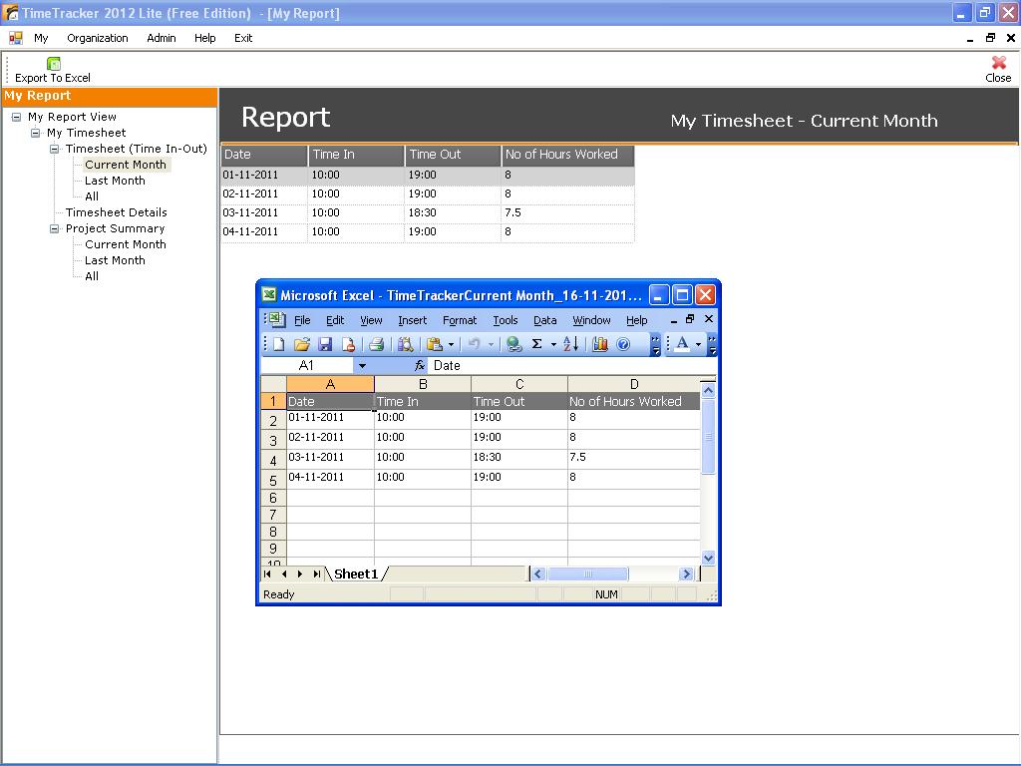This screenshot has height=766, width=1021.
Task: Click the Undo arrow in Excel toolbar
Action: coord(474,344)
